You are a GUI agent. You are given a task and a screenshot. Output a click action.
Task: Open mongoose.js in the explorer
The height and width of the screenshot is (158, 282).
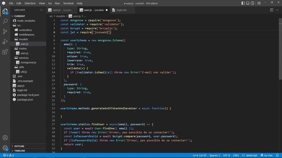tap(28, 62)
